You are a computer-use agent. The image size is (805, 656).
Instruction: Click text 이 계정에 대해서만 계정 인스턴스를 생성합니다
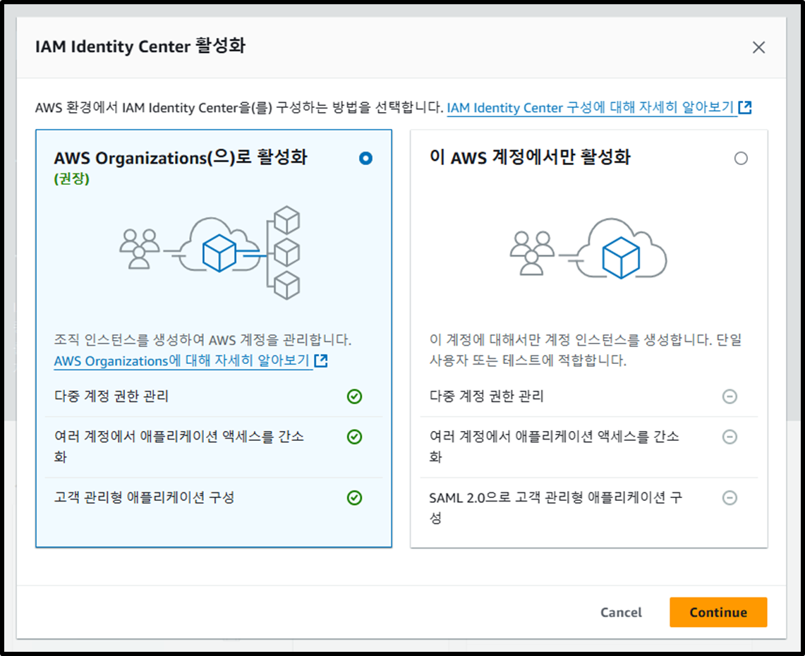(571, 339)
